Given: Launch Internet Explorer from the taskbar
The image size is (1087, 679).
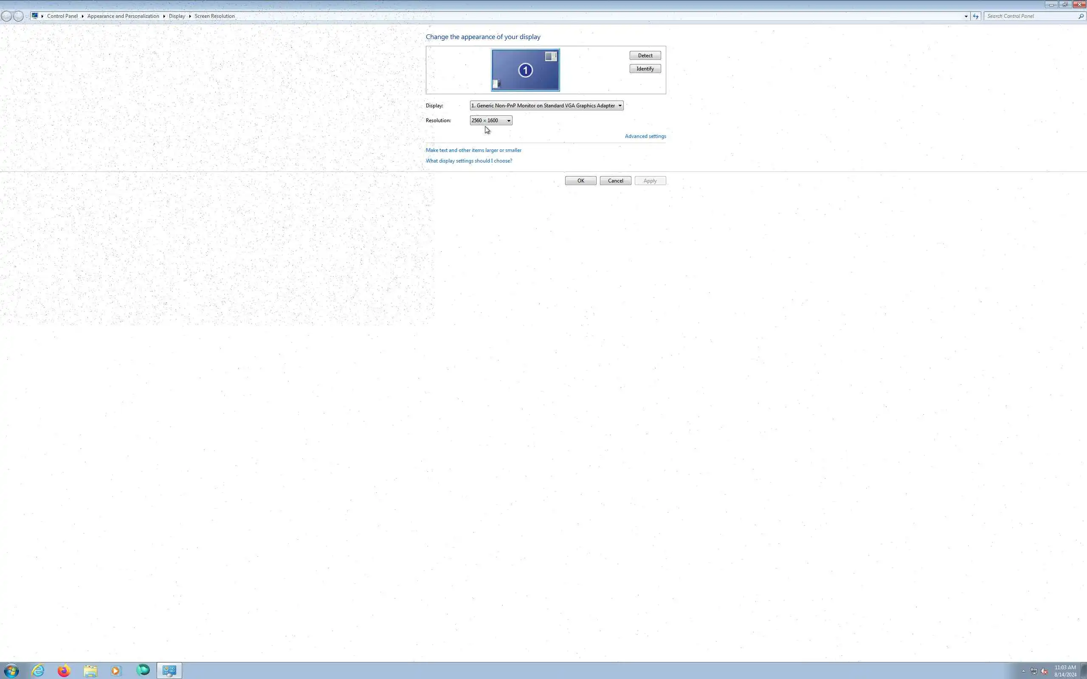Looking at the screenshot, I should pyautogui.click(x=38, y=671).
